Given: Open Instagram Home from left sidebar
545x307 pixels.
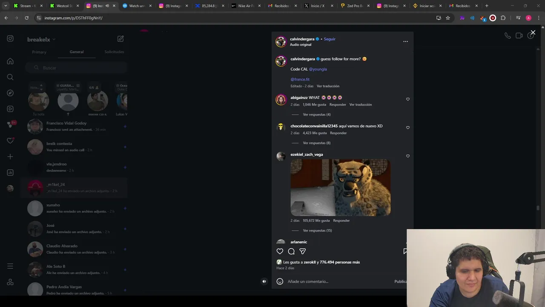Looking at the screenshot, I should 10,61.
